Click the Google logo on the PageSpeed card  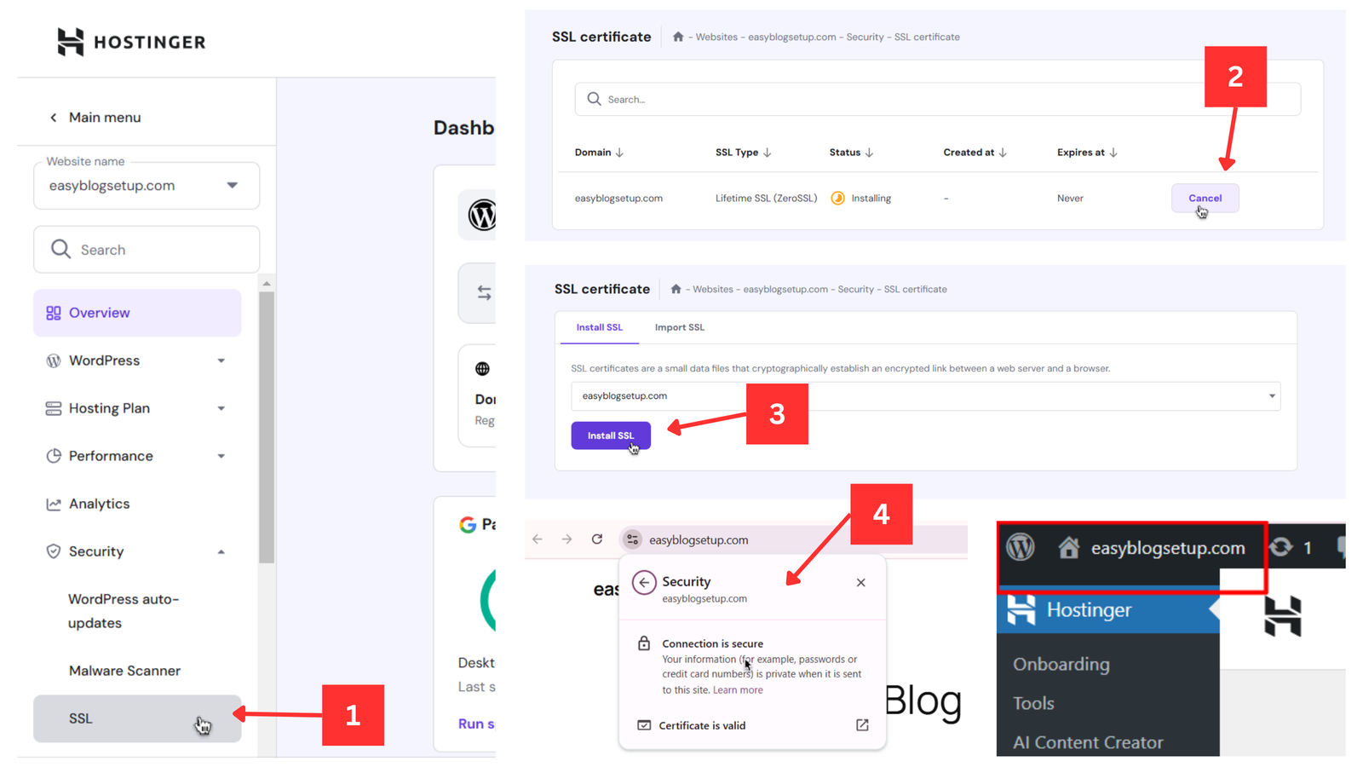468,525
